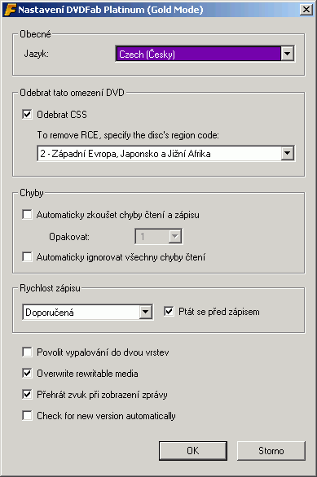Enable Automaticky ignorovat všechny chyby čtení

27,256
